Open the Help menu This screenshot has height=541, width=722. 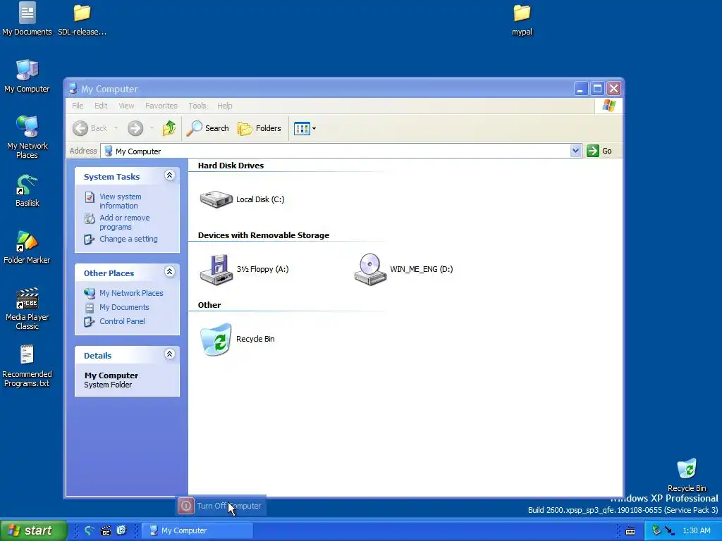(225, 106)
